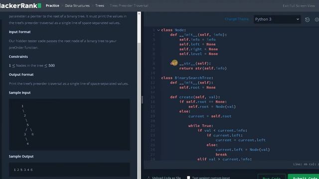Image resolution: width=319 pixels, height=179 pixels.
Task: Click the Run Code button
Action: [272, 177]
